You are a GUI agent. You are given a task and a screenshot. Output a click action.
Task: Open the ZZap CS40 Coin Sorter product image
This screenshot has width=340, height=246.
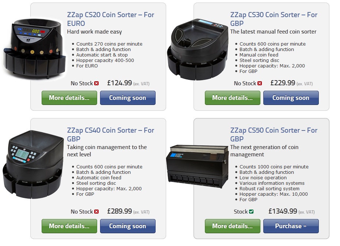pos(33,164)
